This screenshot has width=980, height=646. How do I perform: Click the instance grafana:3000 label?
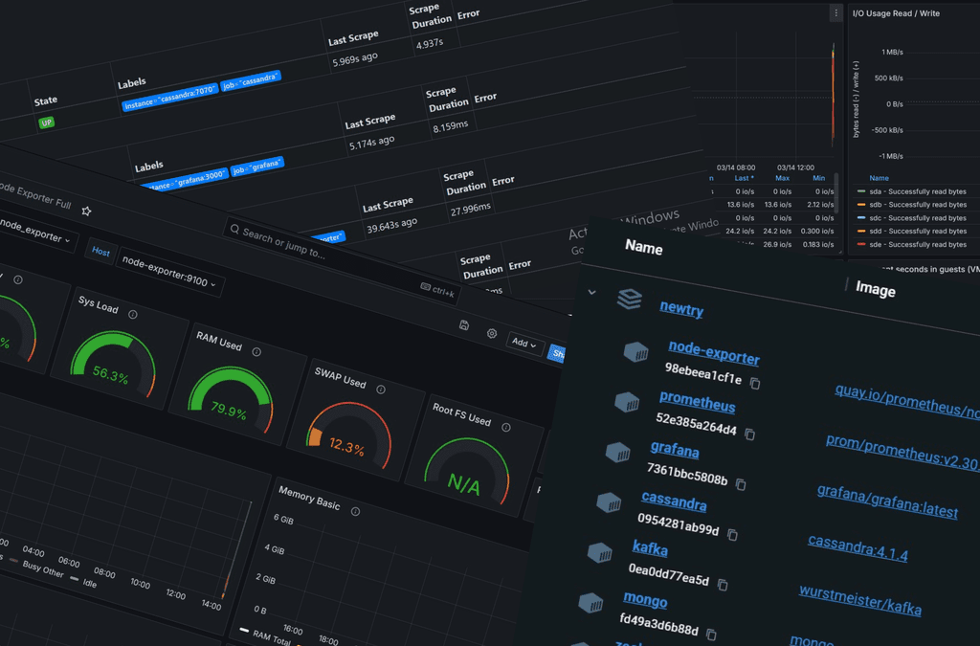[x=184, y=181]
